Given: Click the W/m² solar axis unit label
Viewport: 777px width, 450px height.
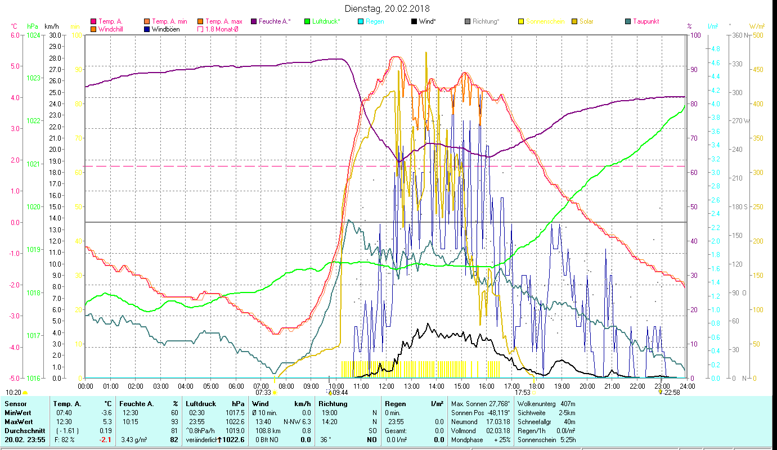Looking at the screenshot, I should point(757,26).
